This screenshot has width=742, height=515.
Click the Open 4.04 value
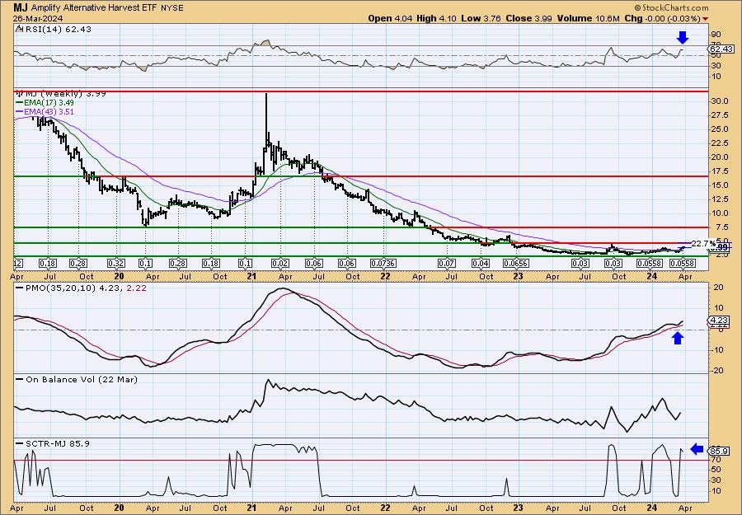click(x=391, y=18)
